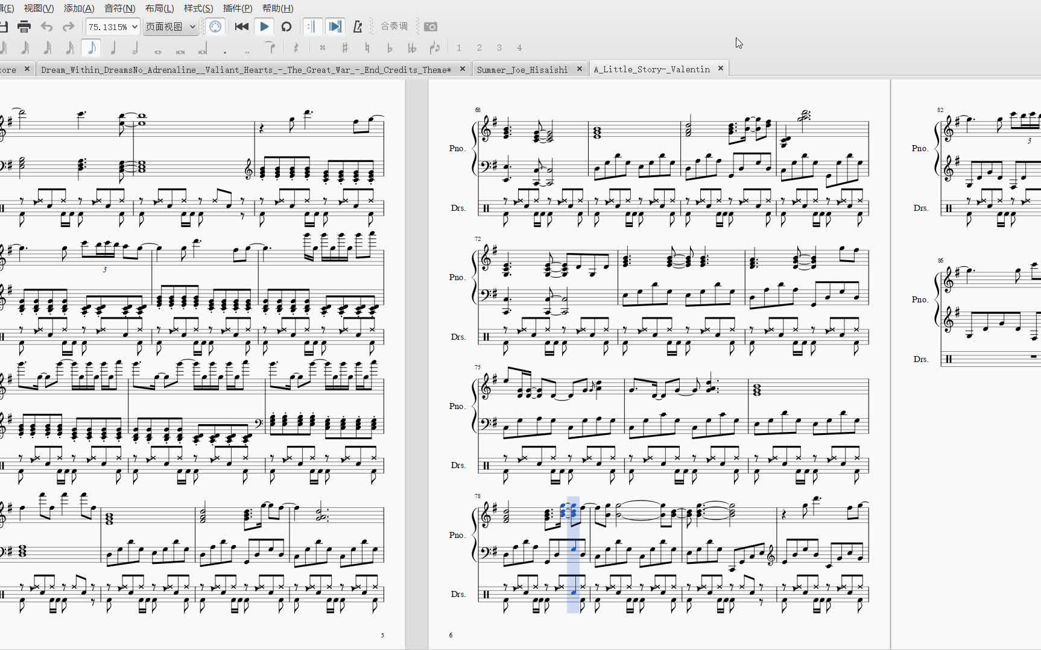Select the eighth note duration

click(92, 48)
